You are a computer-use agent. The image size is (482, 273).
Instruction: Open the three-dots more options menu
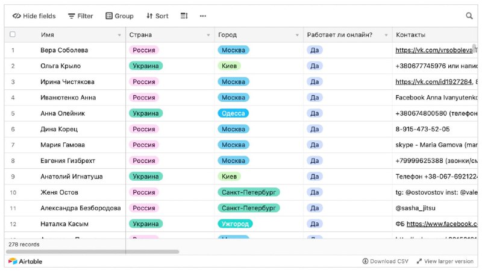pyautogui.click(x=203, y=16)
